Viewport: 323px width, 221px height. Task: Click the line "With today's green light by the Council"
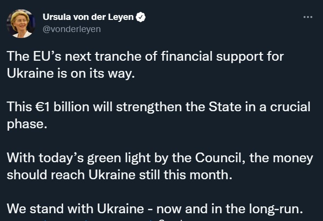[x=160, y=158]
